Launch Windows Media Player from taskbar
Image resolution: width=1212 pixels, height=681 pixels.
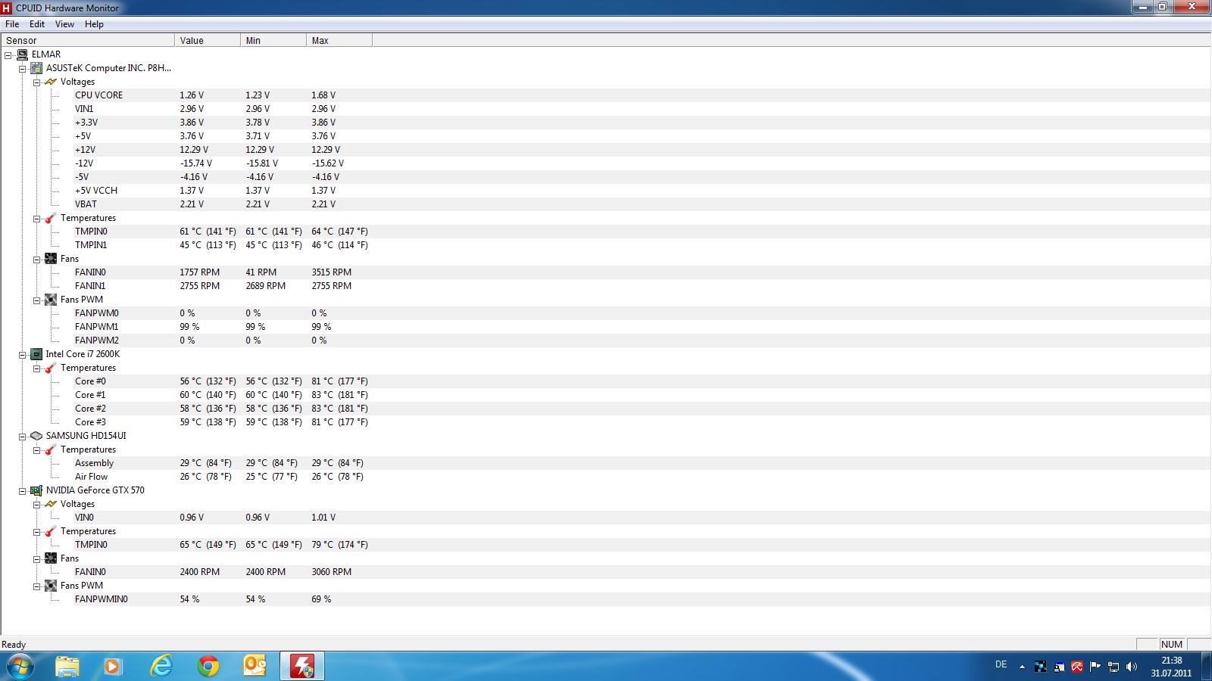[x=114, y=666]
